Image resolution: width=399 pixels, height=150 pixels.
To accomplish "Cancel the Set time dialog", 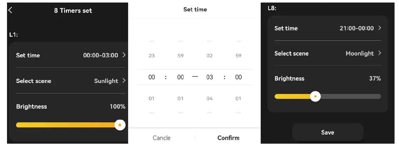I will tap(162, 138).
